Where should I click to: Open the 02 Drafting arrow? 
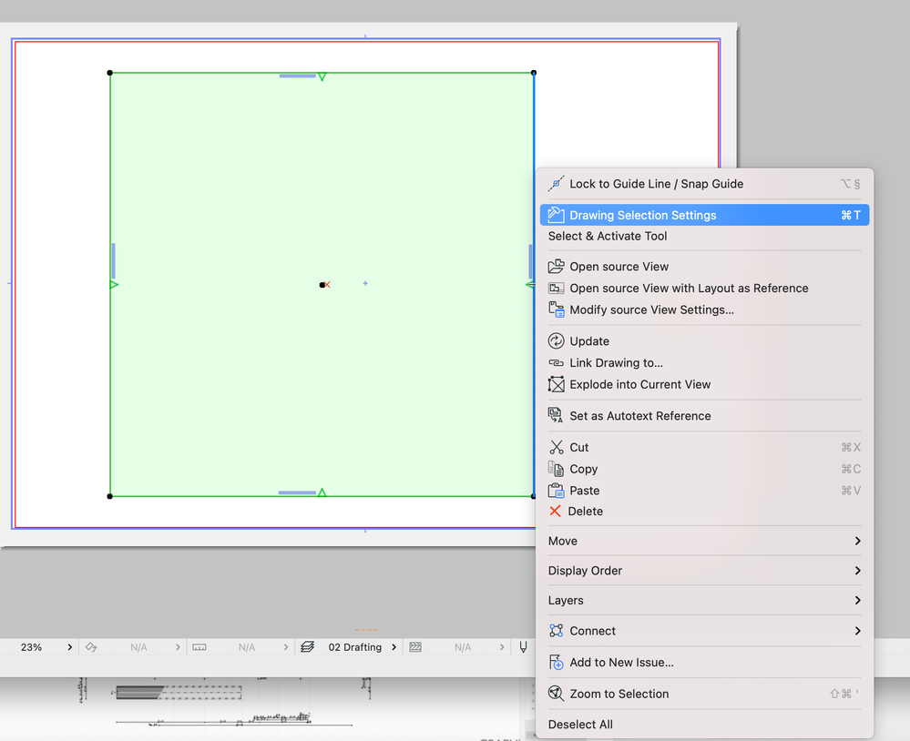pos(394,647)
